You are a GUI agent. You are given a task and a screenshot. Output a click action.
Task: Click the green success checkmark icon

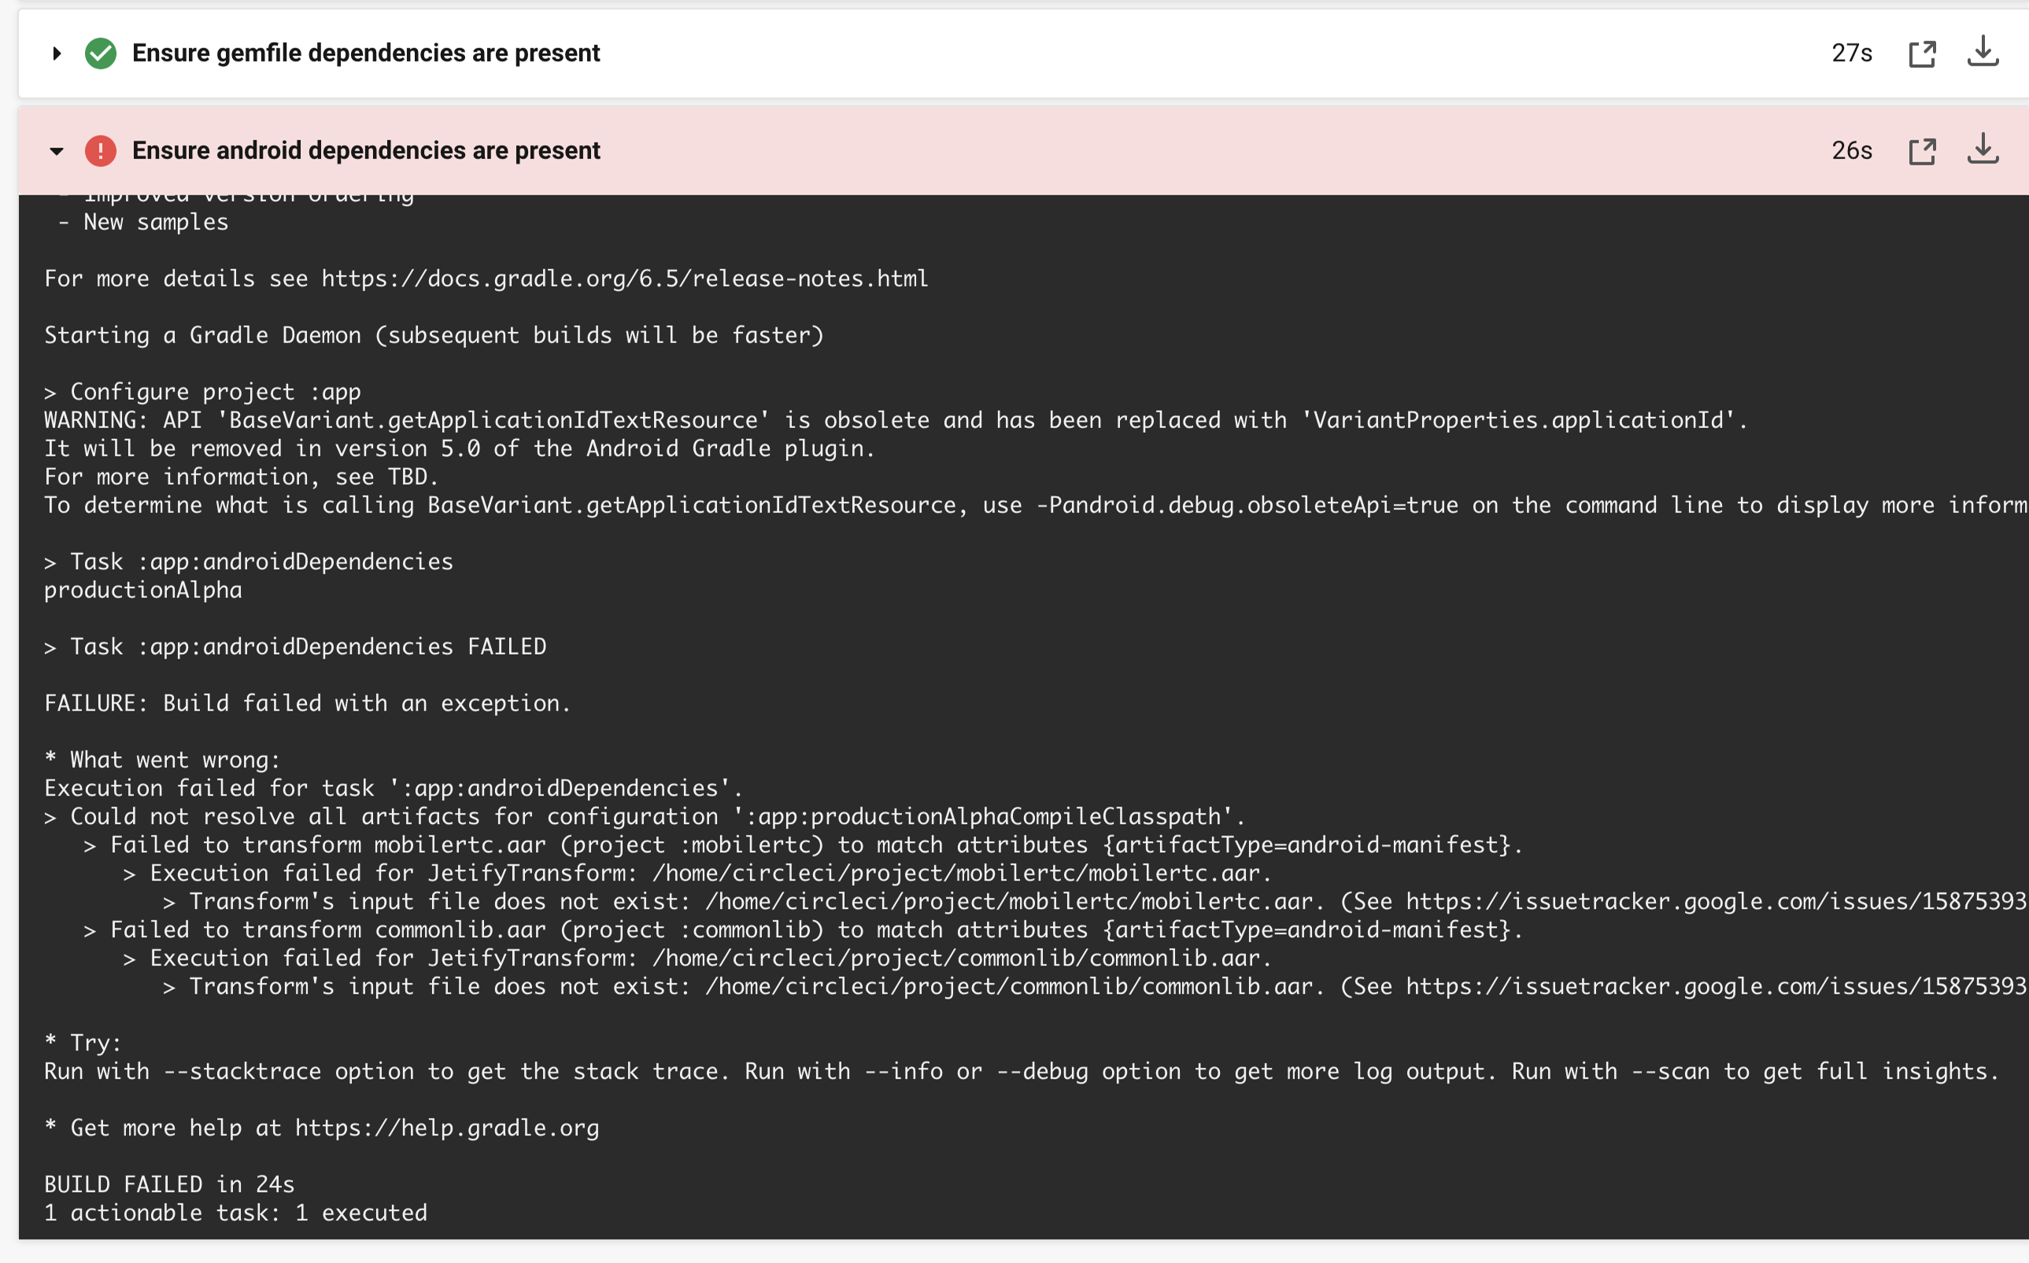point(101,54)
